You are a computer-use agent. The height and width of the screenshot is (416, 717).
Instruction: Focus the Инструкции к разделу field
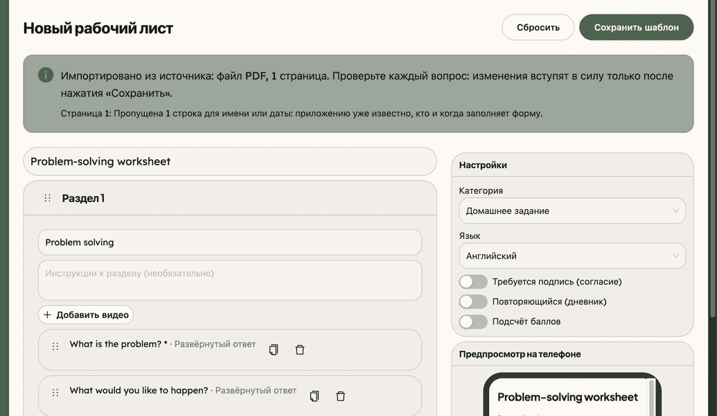point(230,280)
